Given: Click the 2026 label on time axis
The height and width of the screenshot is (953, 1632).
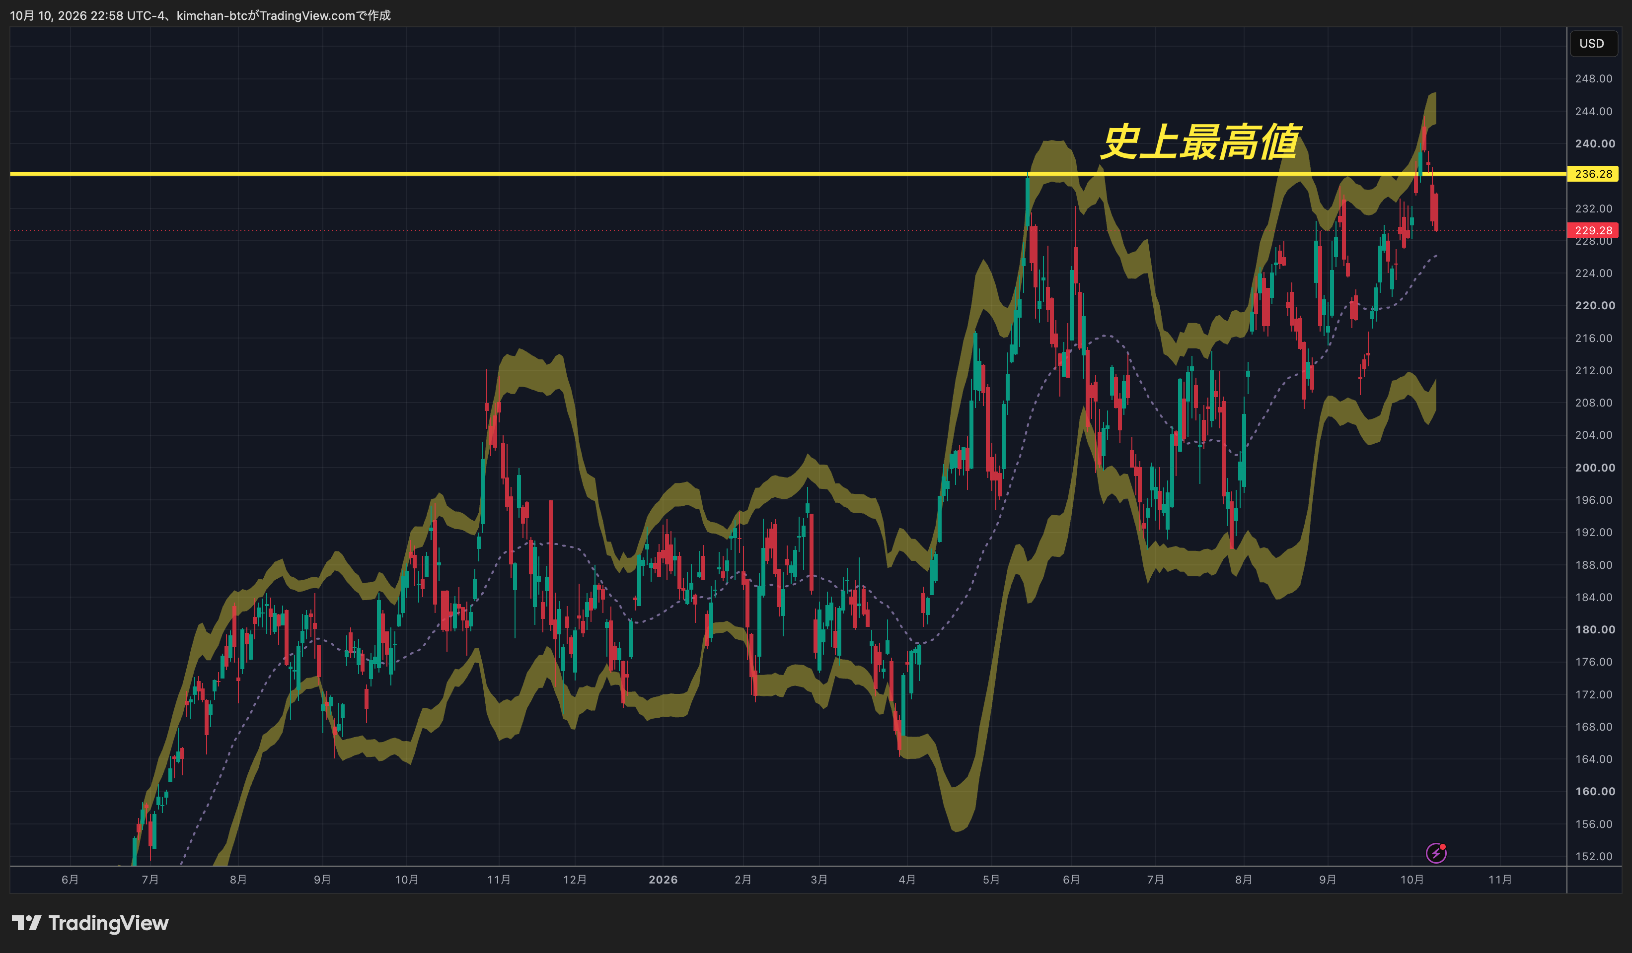Looking at the screenshot, I should [x=663, y=879].
